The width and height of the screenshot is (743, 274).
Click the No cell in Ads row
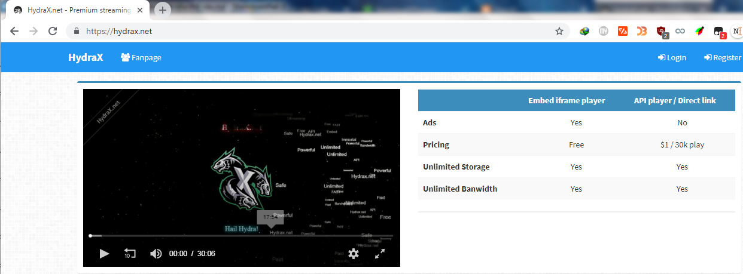click(x=683, y=122)
